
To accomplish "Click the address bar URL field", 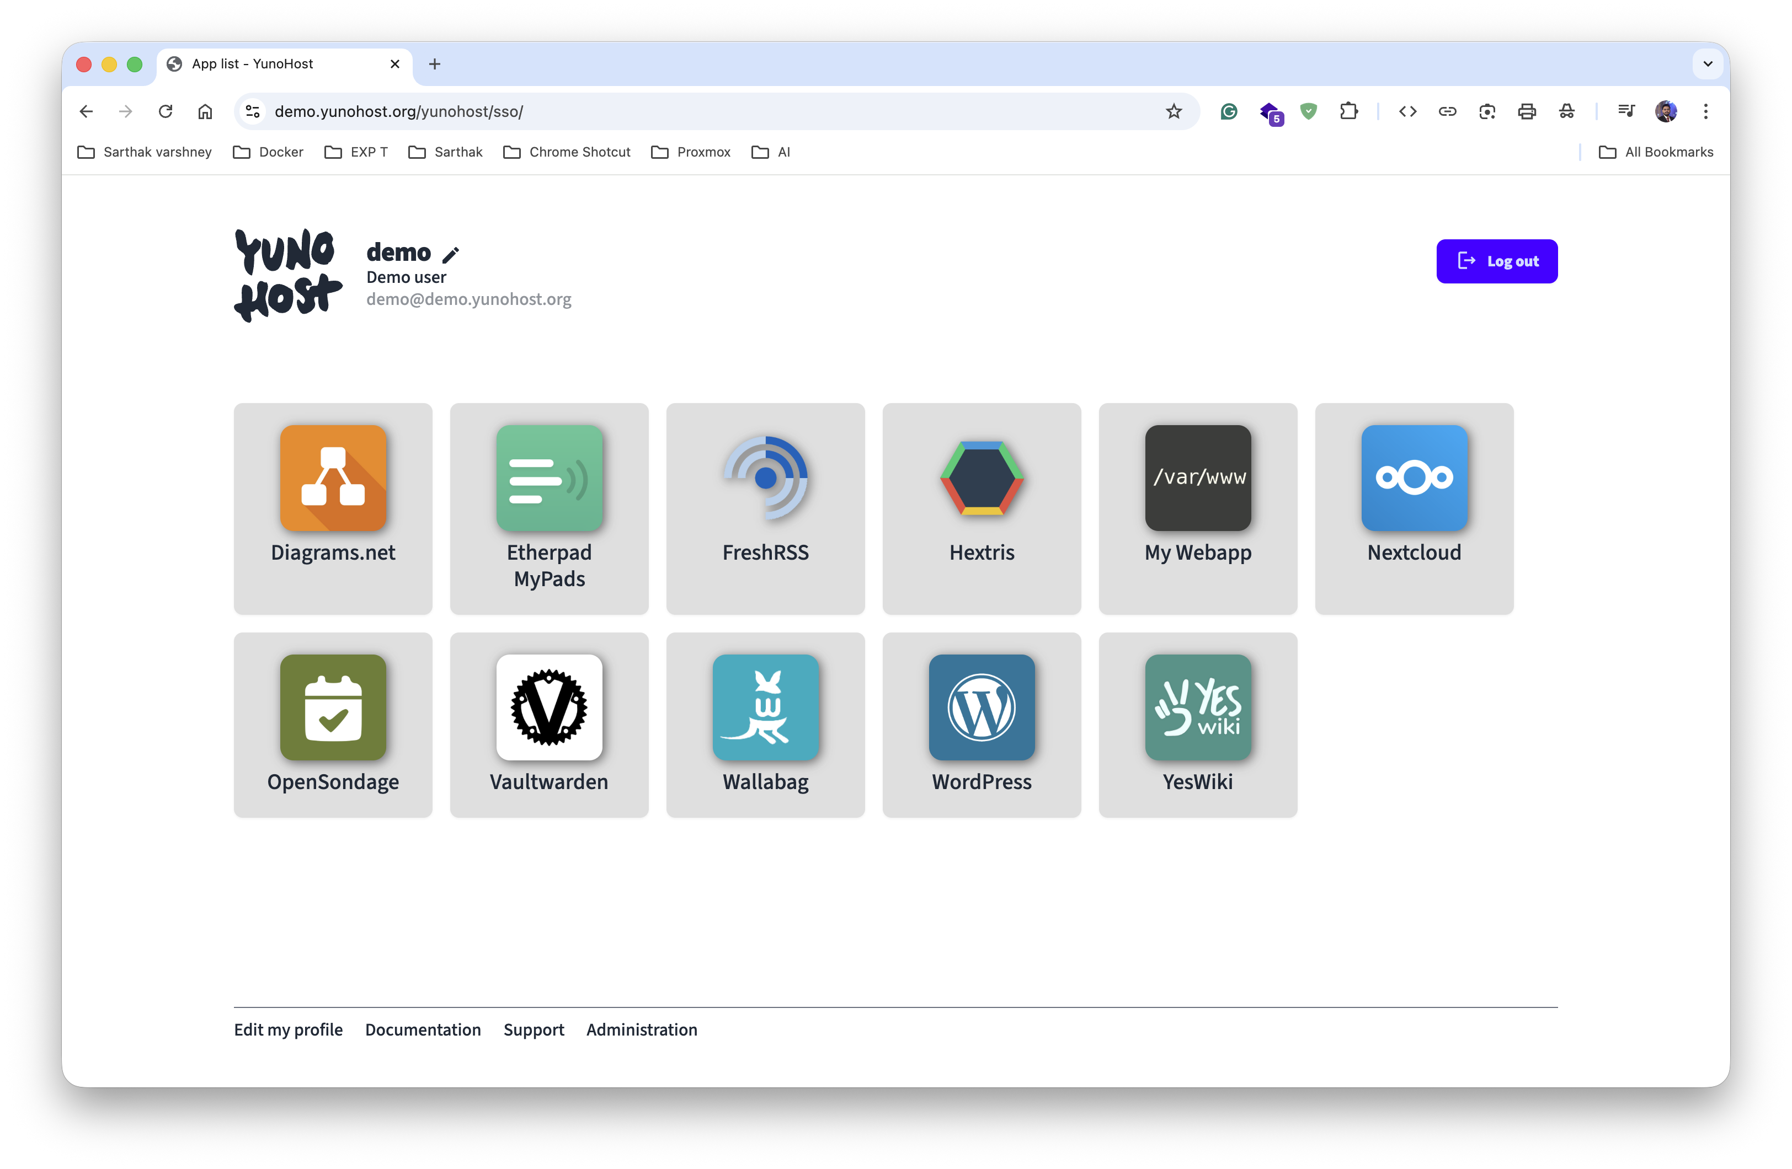I will (678, 111).
